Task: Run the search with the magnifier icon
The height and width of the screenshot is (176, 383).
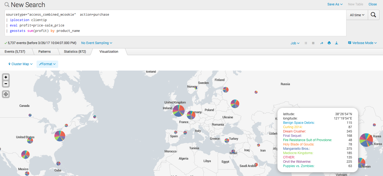Action: click(x=374, y=15)
